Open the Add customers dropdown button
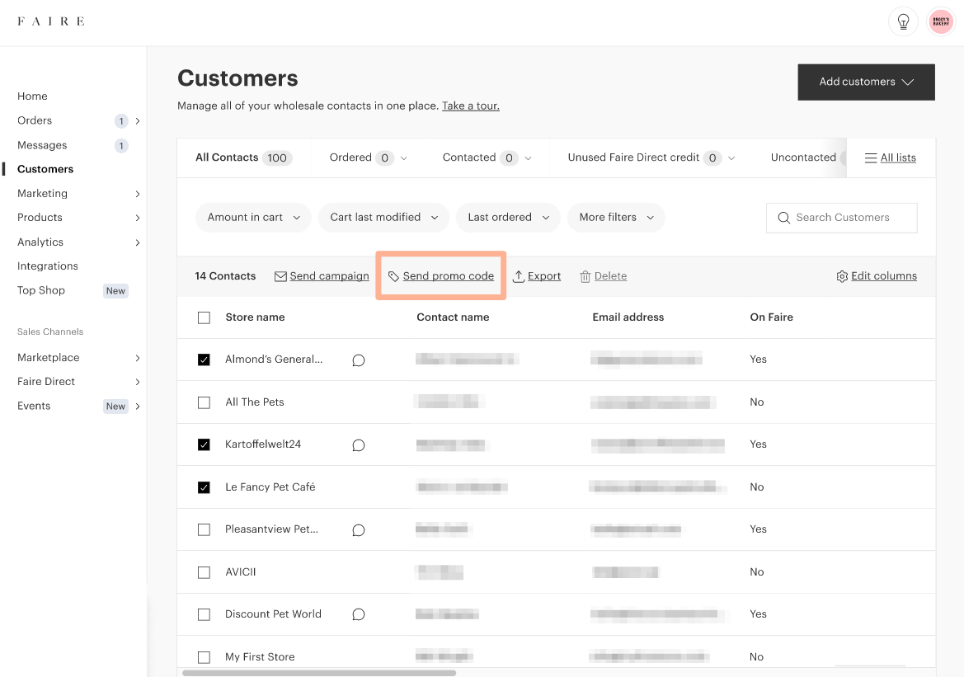Image resolution: width=964 pixels, height=677 pixels. 866,82
